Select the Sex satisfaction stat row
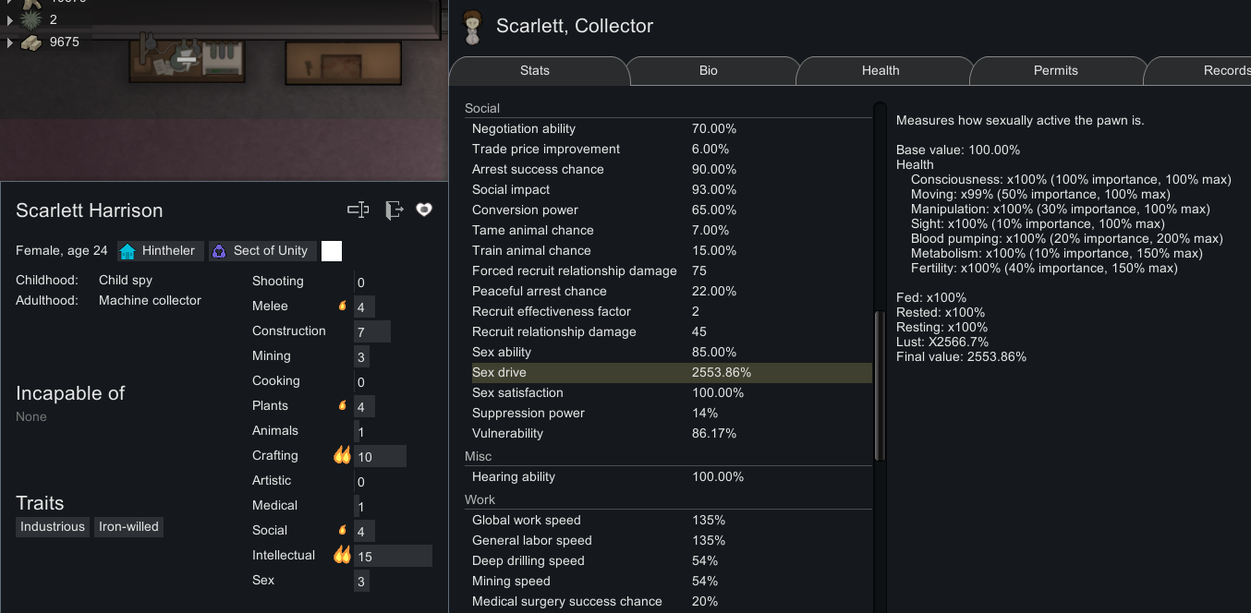 tap(672, 392)
